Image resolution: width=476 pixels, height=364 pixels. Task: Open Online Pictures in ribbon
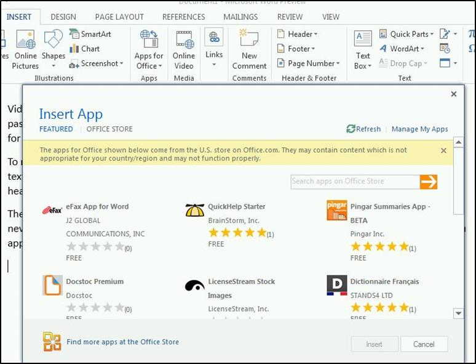point(25,49)
